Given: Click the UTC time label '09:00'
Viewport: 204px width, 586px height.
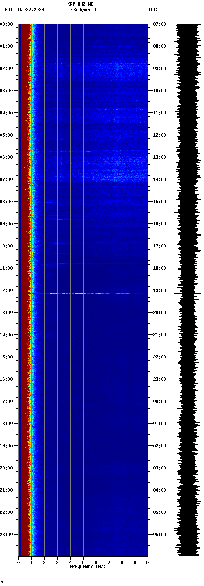Looking at the screenshot, I should pos(160,68).
